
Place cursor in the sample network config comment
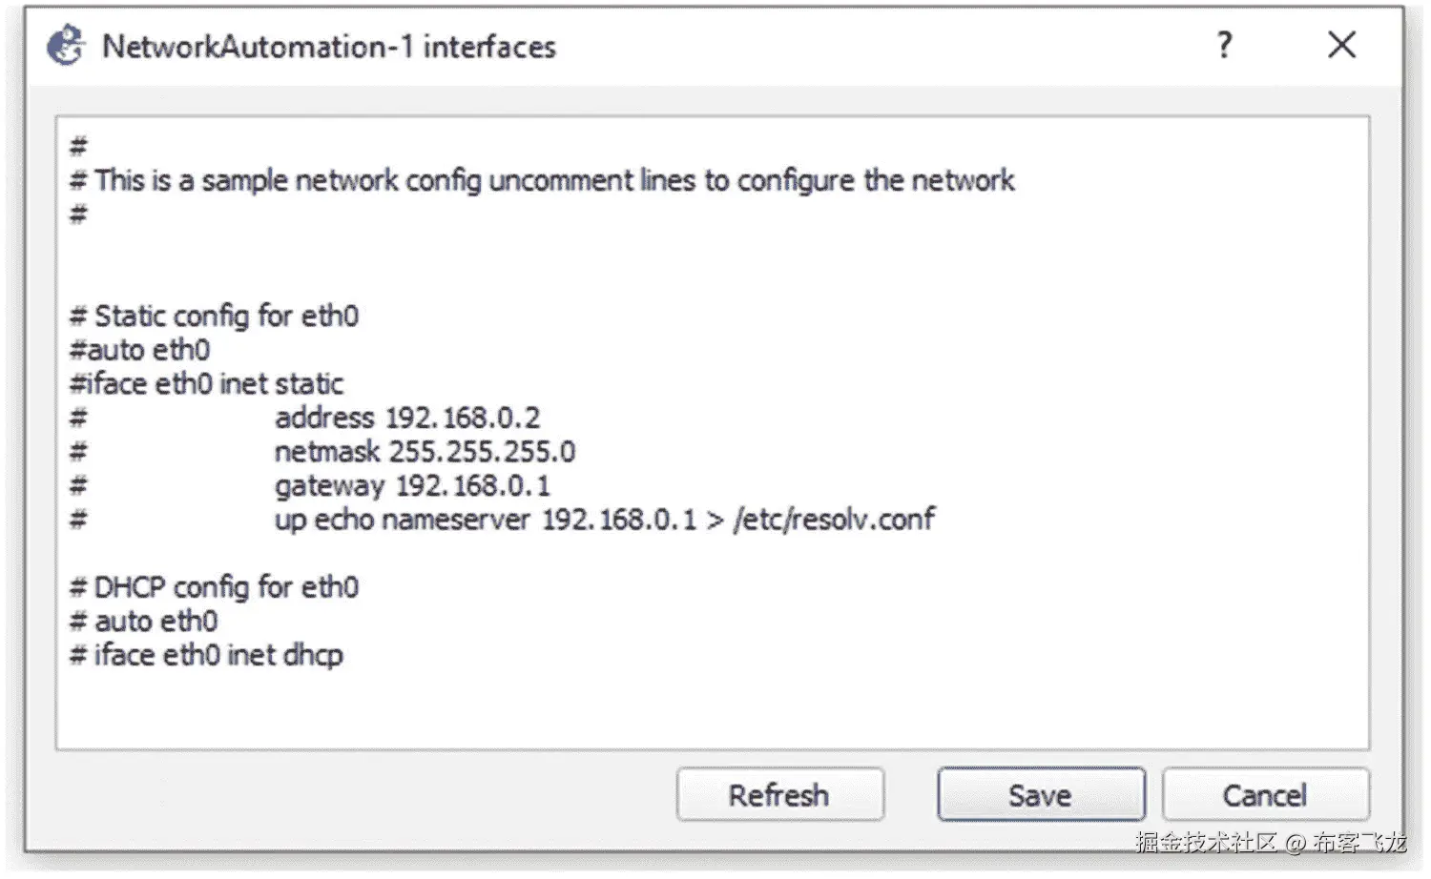coord(553,180)
